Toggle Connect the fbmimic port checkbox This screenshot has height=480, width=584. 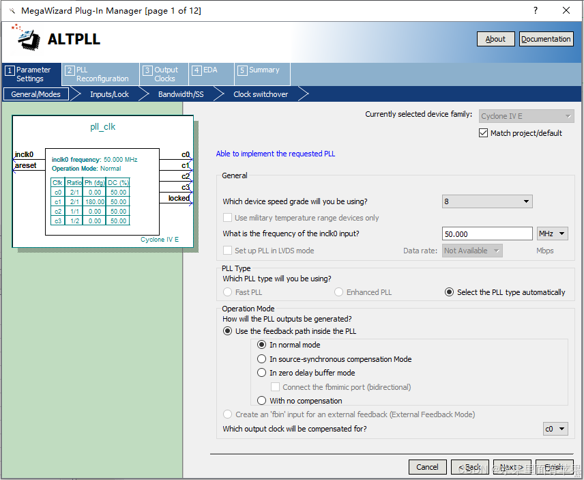pyautogui.click(x=275, y=387)
